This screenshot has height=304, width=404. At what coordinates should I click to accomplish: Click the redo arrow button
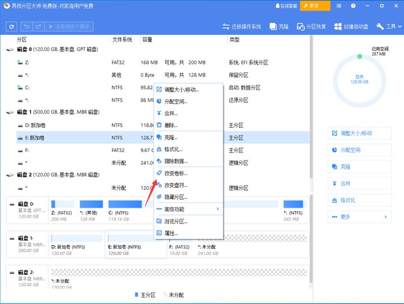click(38, 26)
